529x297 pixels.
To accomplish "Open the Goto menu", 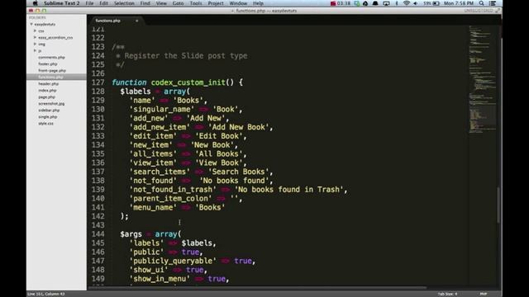I will tap(179, 3).
